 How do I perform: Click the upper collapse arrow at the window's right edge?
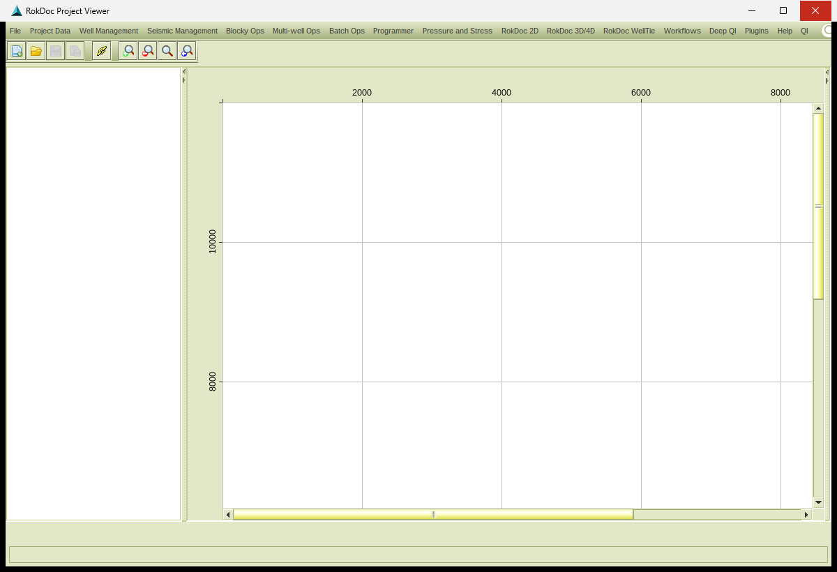(x=827, y=72)
